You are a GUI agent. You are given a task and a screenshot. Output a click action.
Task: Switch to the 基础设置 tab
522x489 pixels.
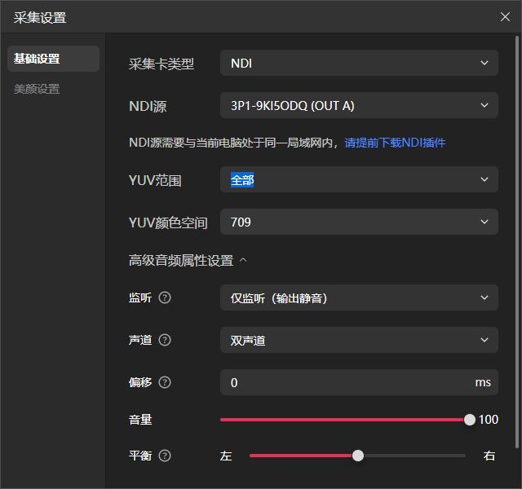[53, 59]
